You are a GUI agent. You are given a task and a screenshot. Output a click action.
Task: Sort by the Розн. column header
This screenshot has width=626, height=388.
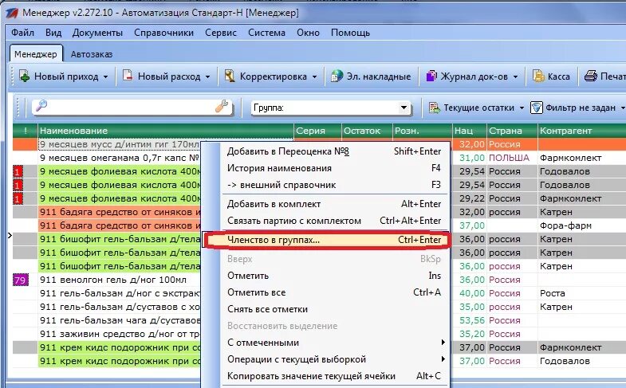[423, 131]
